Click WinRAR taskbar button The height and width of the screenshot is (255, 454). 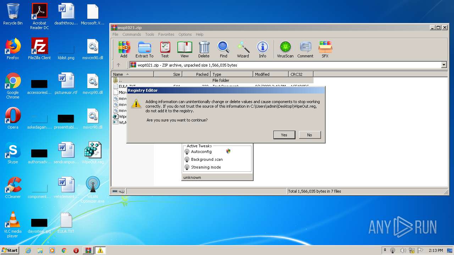pyautogui.click(x=88, y=250)
